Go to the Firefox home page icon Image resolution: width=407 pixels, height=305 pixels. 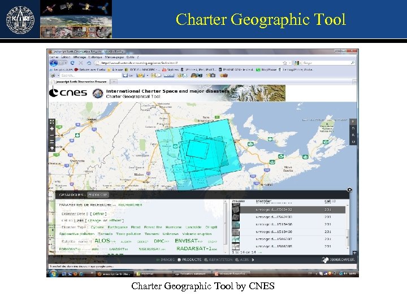(89, 63)
